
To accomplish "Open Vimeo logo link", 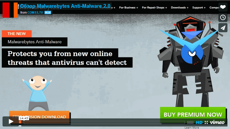I will click(x=217, y=122).
